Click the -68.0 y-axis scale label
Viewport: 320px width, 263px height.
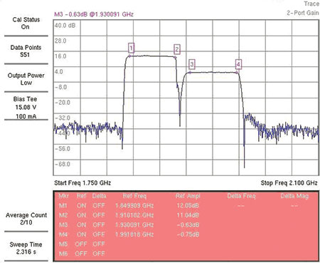tap(63, 164)
